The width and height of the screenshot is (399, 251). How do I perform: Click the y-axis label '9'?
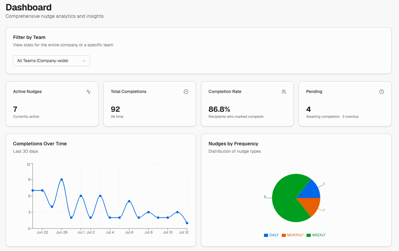29,180
